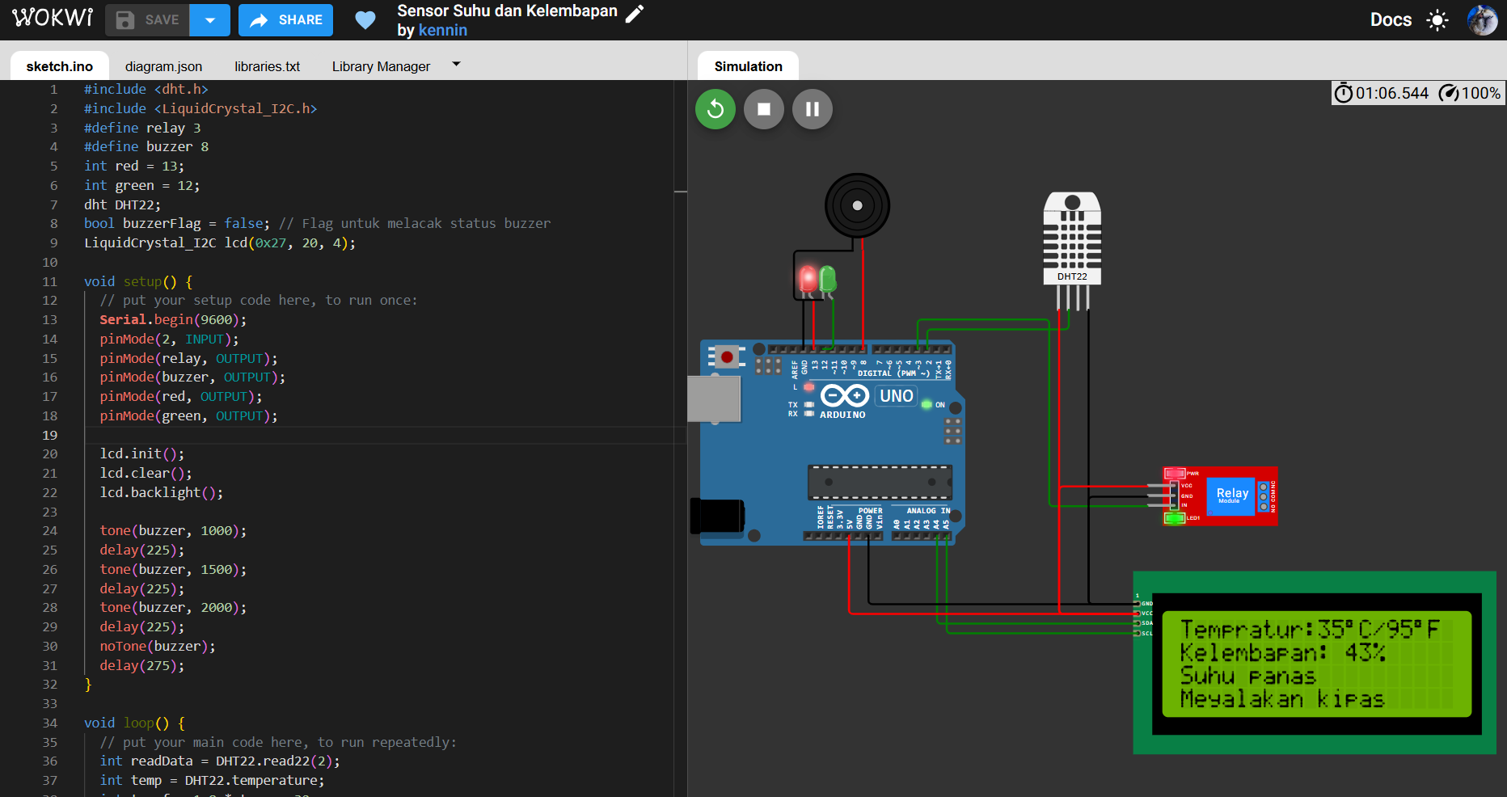Open the user profile avatar

point(1482,20)
